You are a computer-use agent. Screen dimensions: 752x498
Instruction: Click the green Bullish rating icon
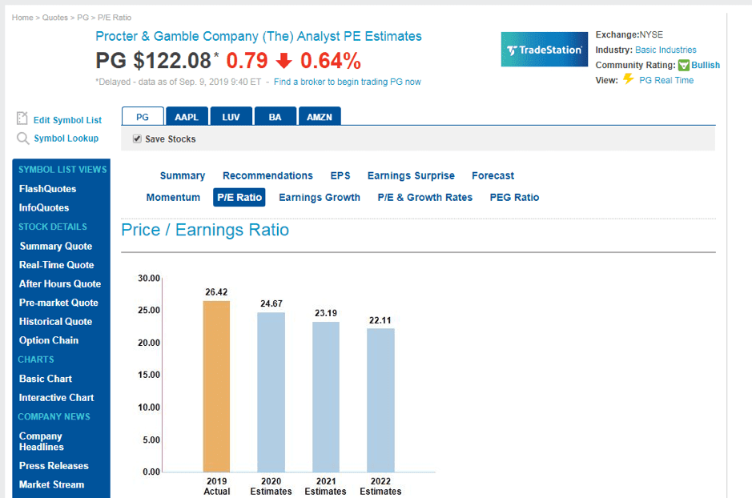coord(683,65)
